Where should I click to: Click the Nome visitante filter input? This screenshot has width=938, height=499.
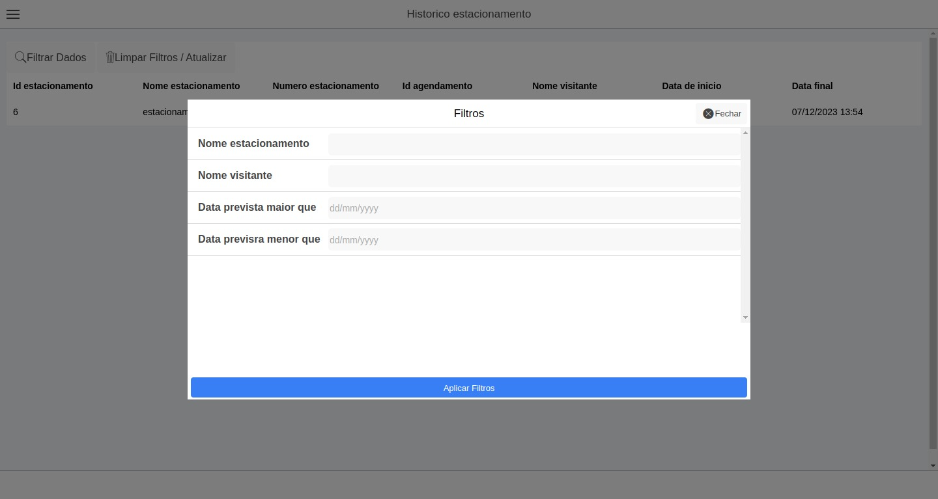[533, 176]
